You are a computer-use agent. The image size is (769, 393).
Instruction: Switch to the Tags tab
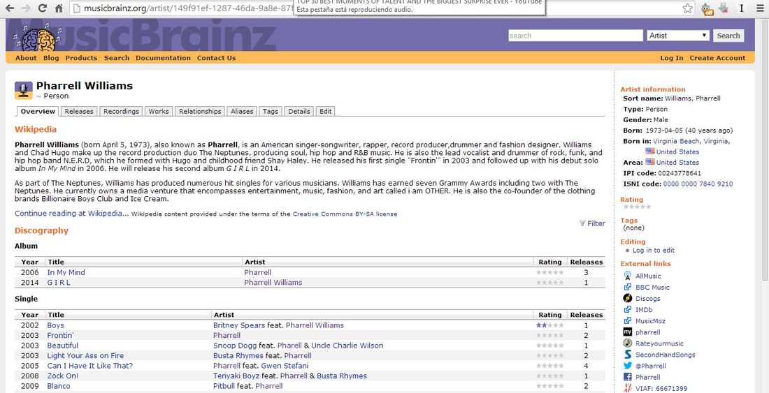[271, 111]
